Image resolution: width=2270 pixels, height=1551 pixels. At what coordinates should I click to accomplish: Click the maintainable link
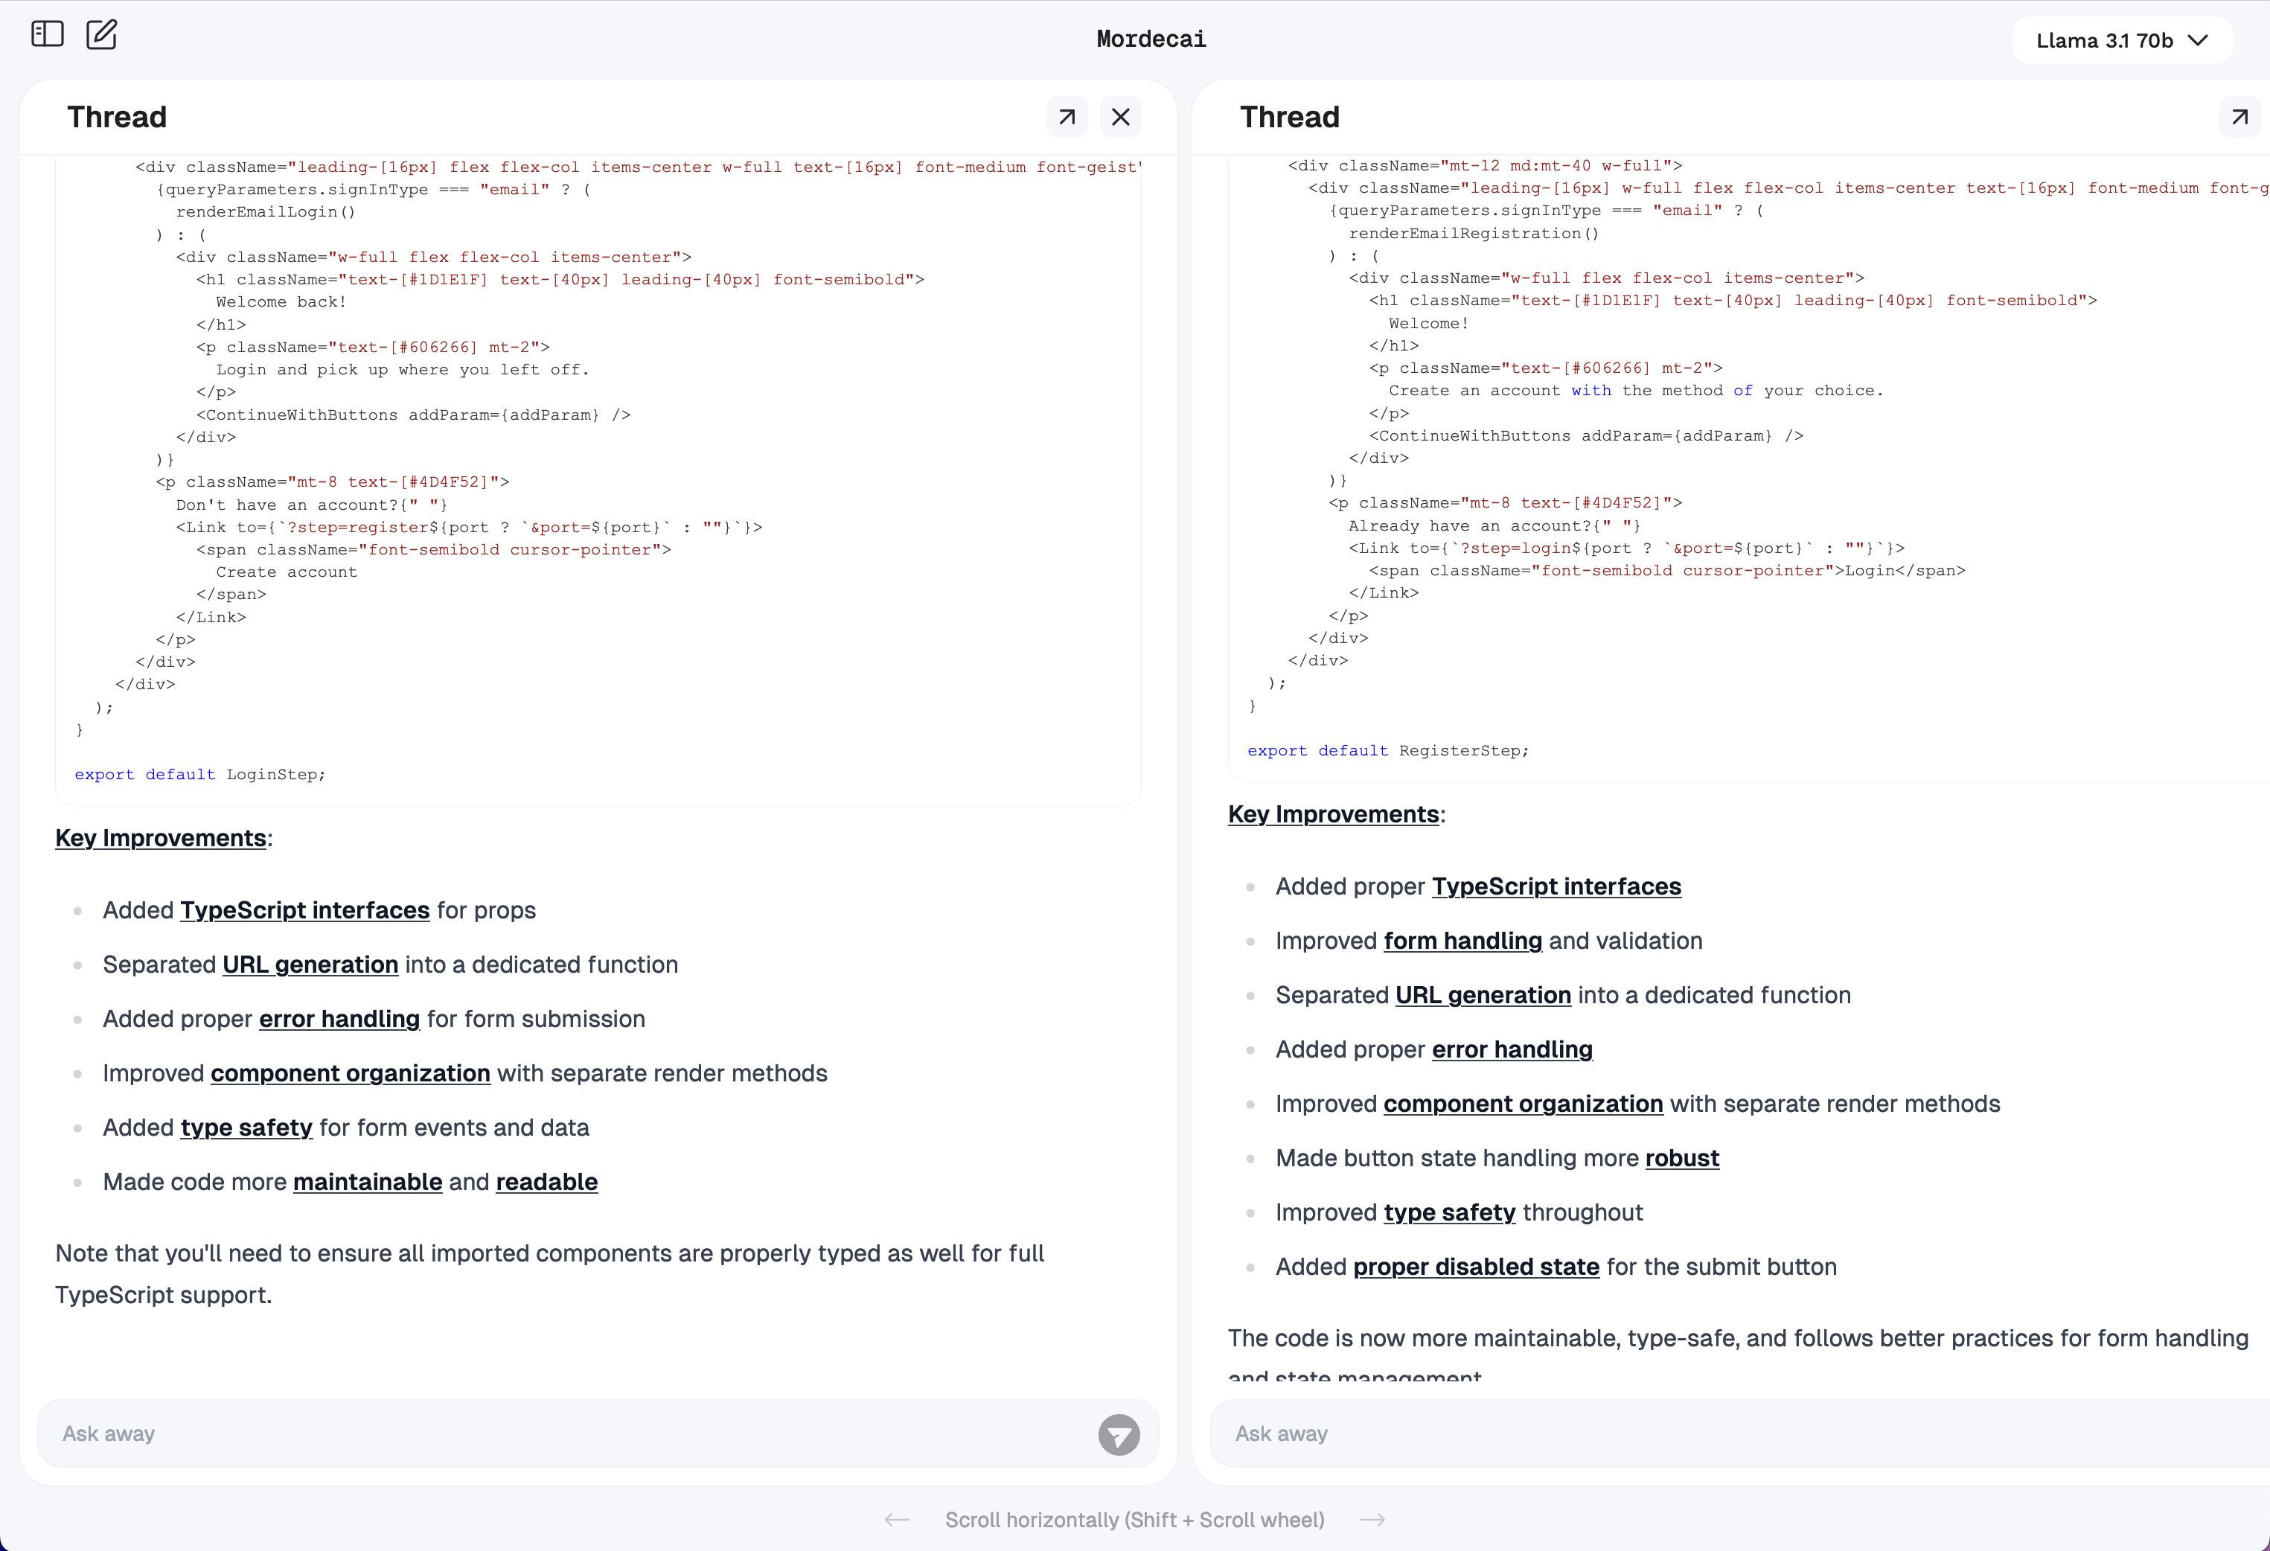(x=367, y=1182)
